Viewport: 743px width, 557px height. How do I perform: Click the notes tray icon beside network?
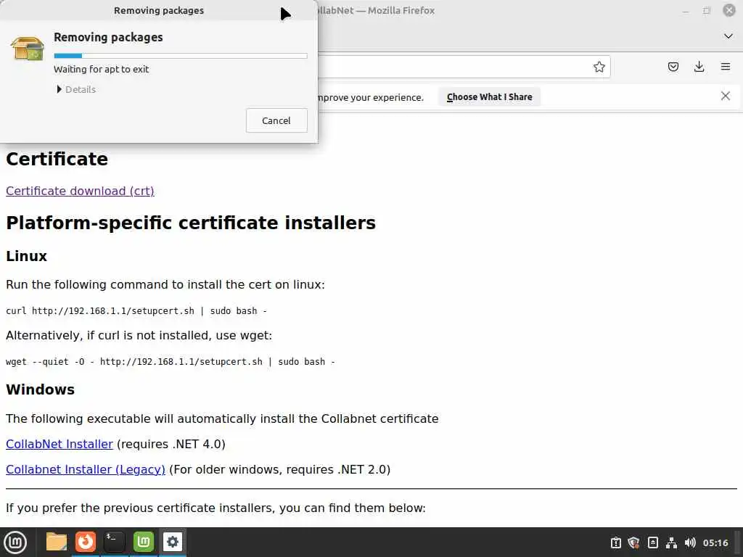(x=652, y=542)
